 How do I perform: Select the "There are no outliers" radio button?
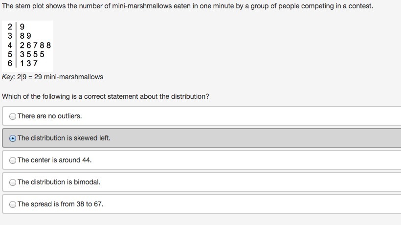[x=13, y=116]
